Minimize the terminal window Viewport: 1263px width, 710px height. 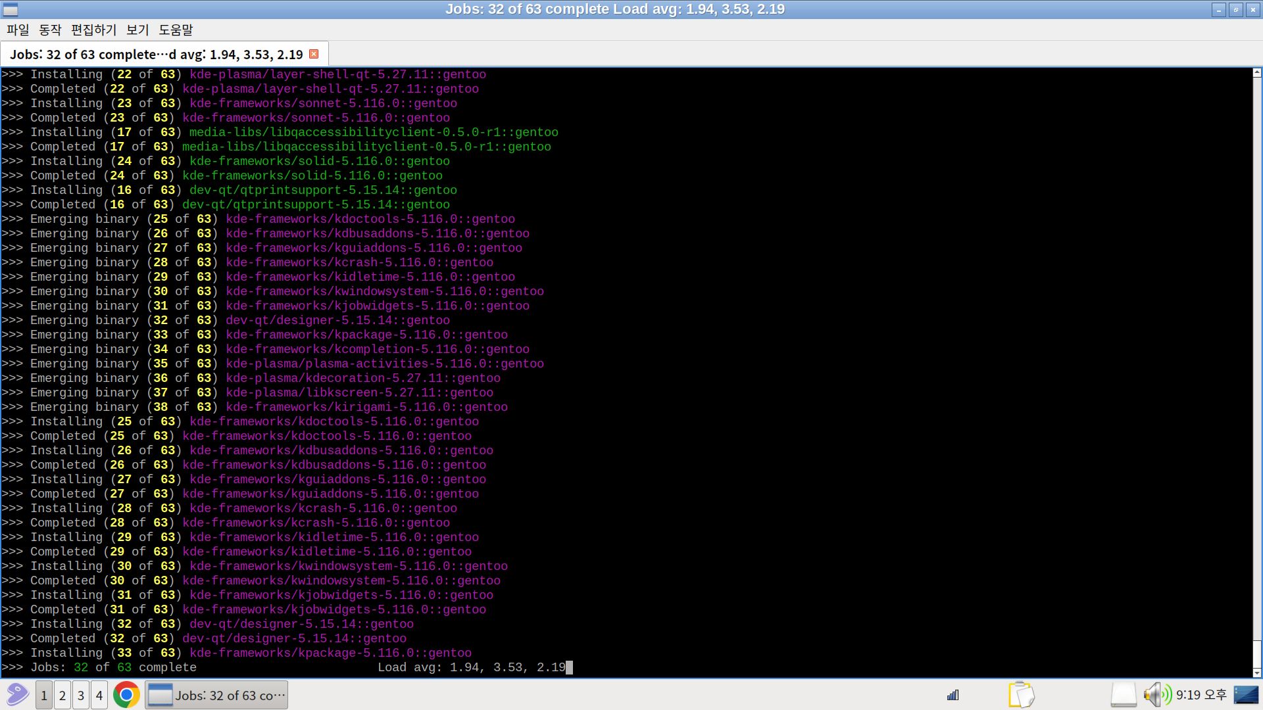(1218, 10)
